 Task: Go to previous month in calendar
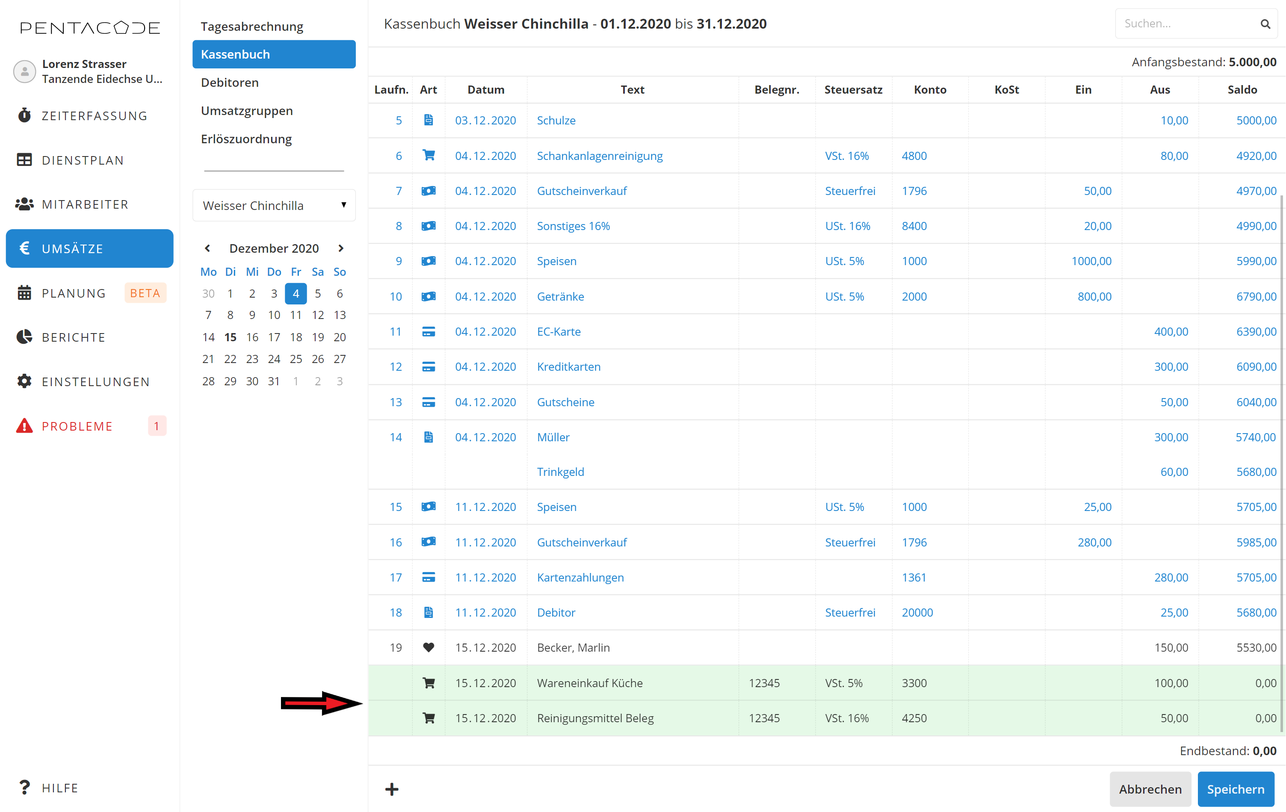click(x=208, y=248)
